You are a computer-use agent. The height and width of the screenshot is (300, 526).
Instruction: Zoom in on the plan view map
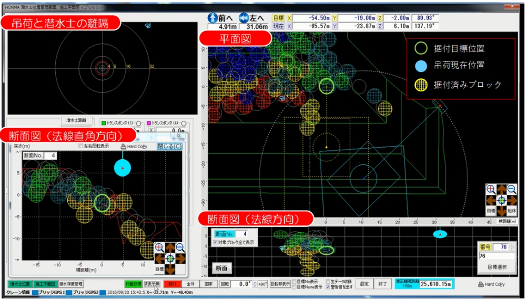point(491,190)
